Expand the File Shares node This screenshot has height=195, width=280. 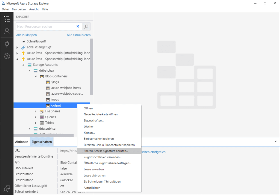[x=36, y=111]
